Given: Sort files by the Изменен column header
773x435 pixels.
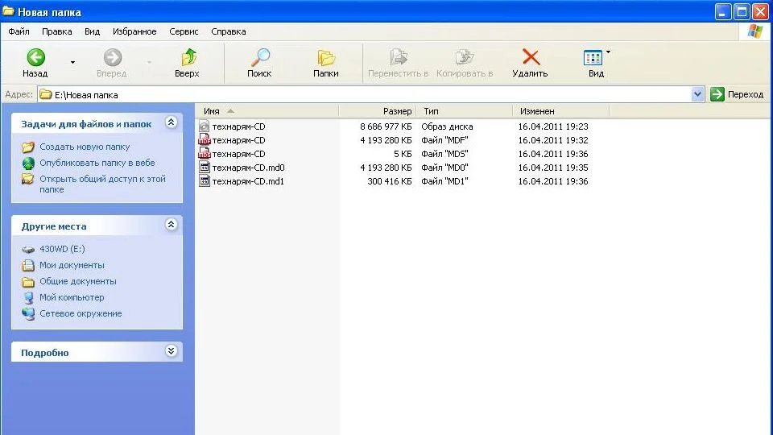Looking at the screenshot, I should 561,111.
